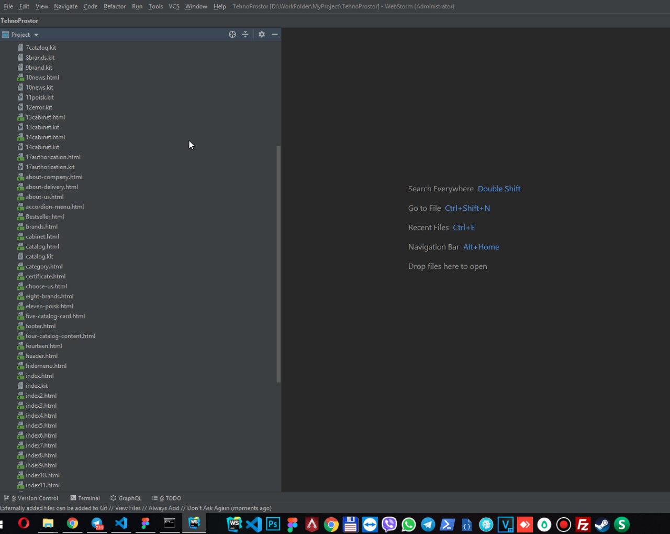Click Don't Ask Again in status bar
Image resolution: width=670 pixels, height=534 pixels.
[208, 508]
